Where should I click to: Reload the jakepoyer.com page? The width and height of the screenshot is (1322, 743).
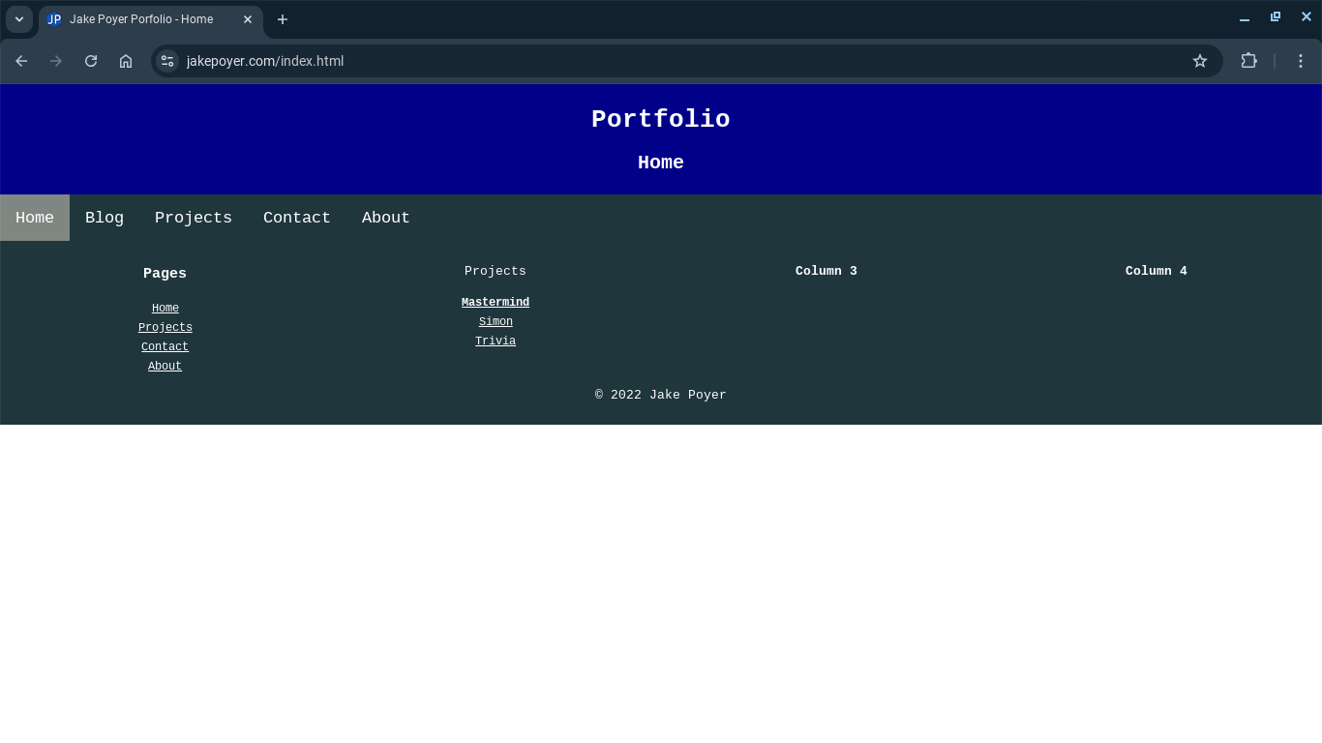90,61
